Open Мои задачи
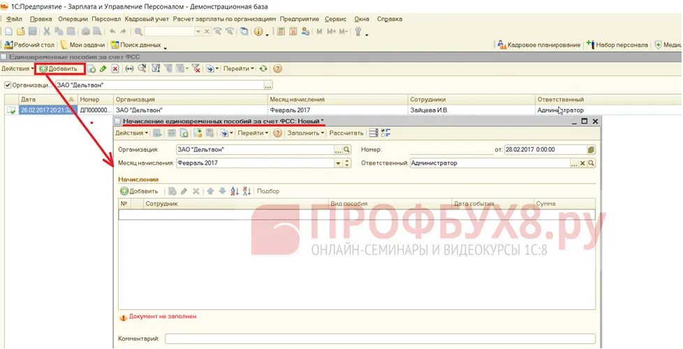This screenshot has width=683, height=349. pyautogui.click(x=83, y=45)
